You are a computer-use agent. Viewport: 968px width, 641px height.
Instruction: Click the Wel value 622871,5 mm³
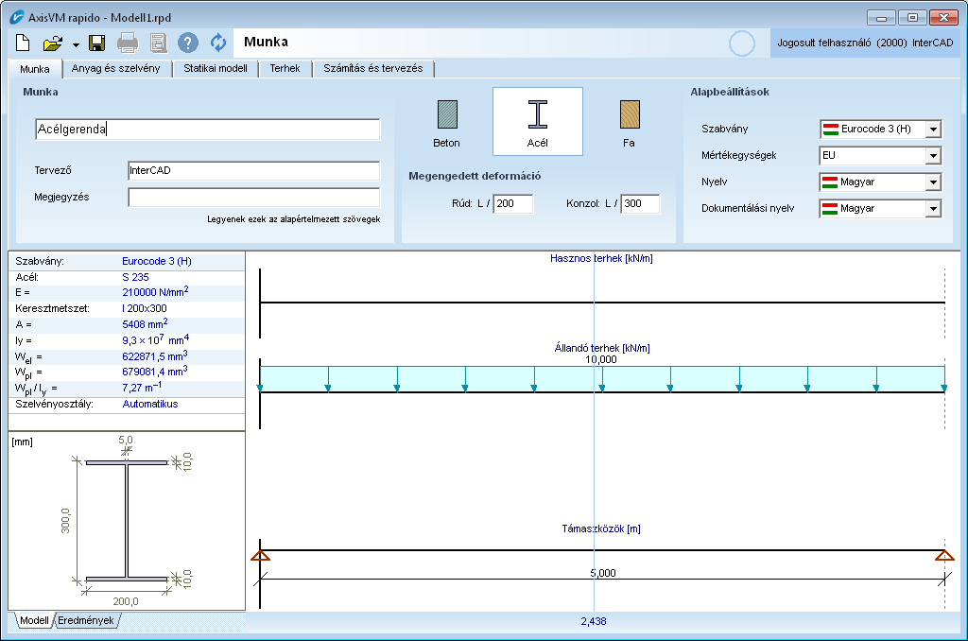(155, 356)
